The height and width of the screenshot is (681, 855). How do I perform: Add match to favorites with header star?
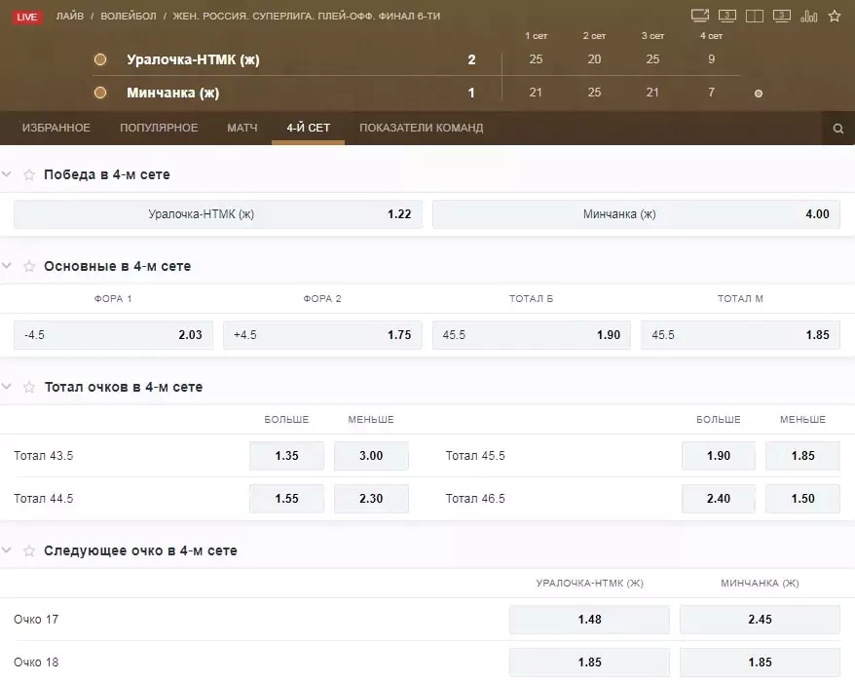click(x=835, y=16)
